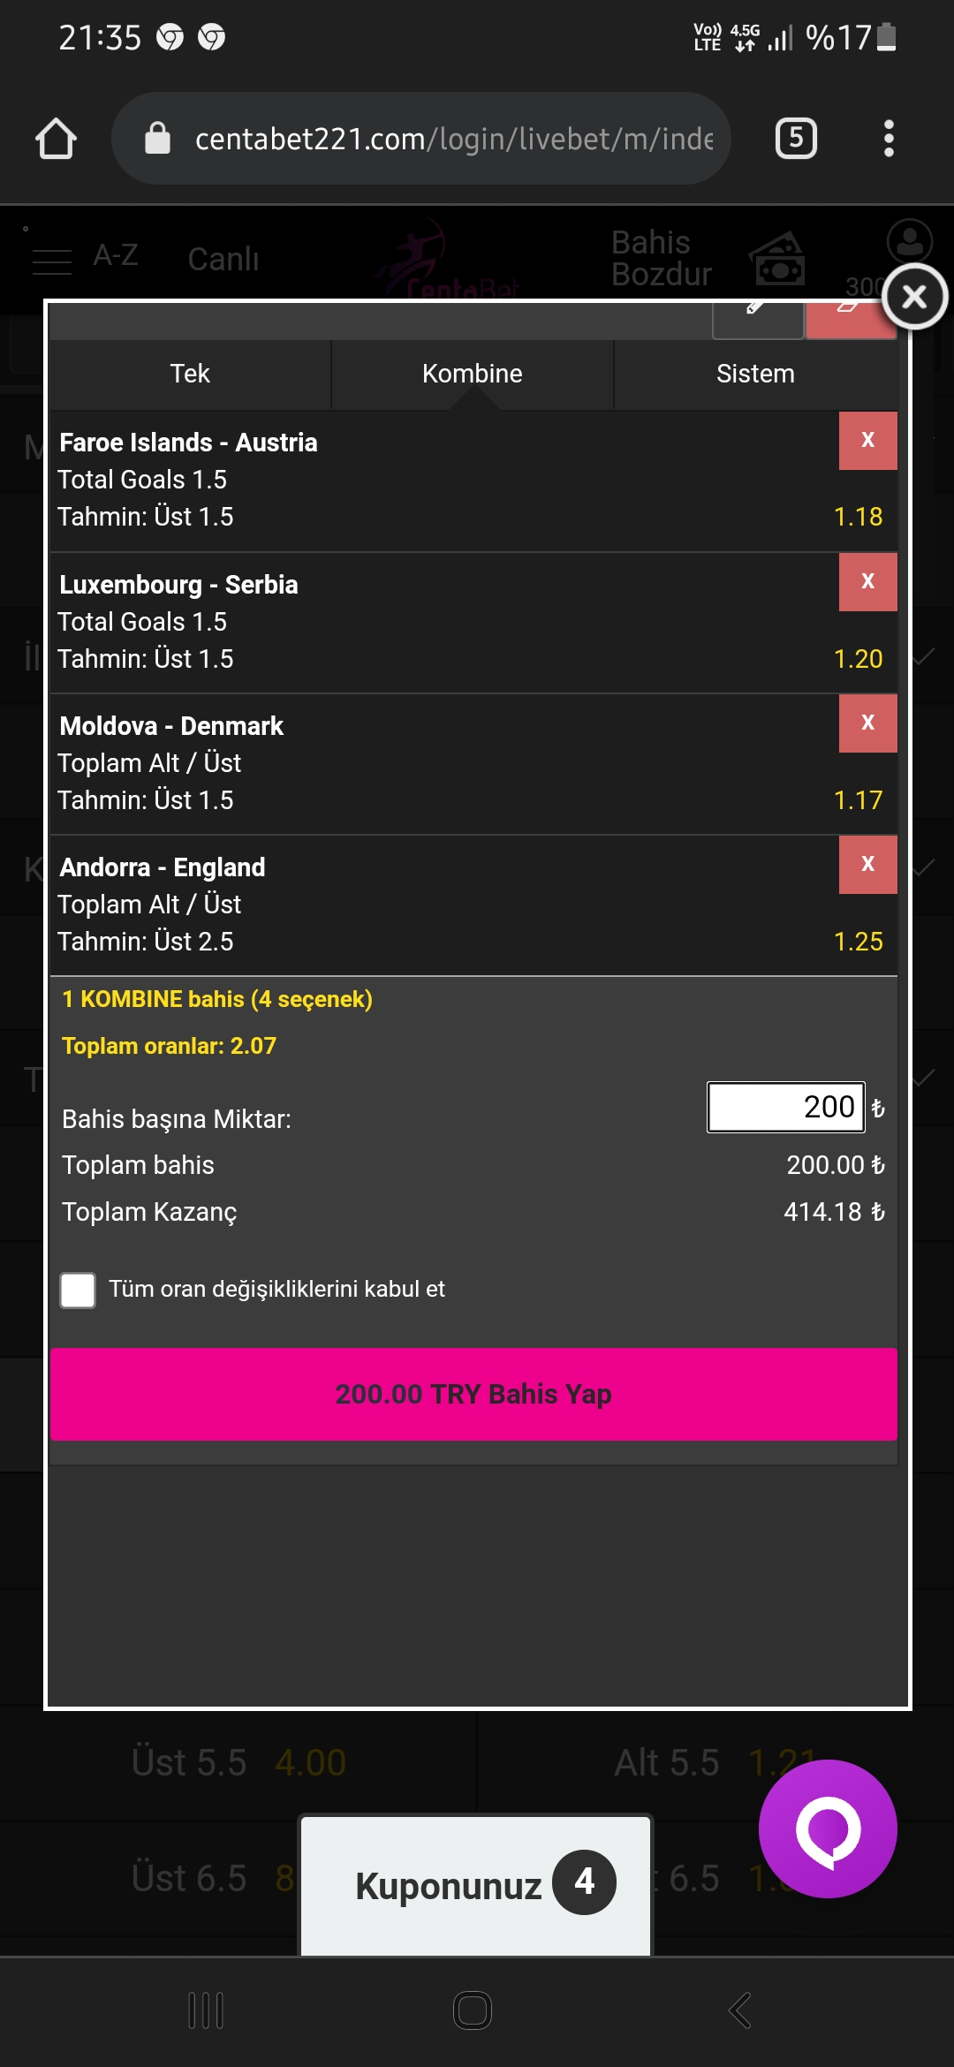Screen dimensions: 954x2067
Task: Click the pencil edit icon
Action: pyautogui.click(x=758, y=320)
